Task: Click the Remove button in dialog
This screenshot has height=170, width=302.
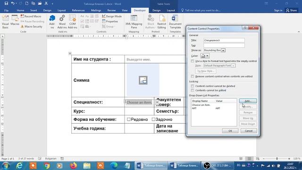Action: pyautogui.click(x=248, y=112)
